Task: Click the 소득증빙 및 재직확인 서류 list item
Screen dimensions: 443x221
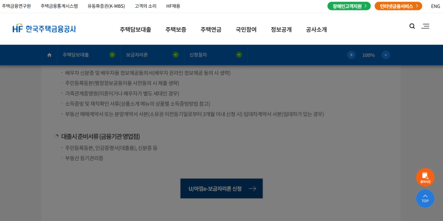Action: click(137, 104)
